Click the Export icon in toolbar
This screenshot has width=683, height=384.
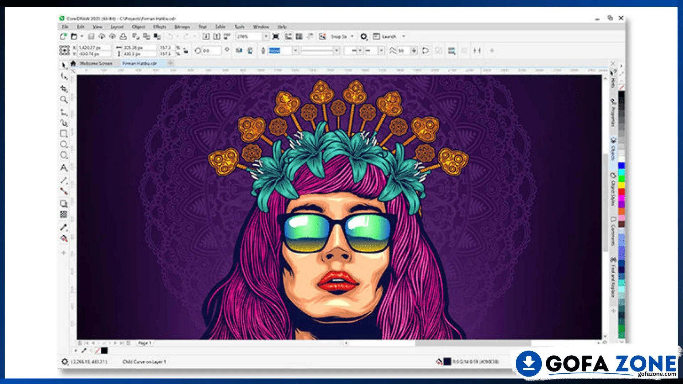217,36
